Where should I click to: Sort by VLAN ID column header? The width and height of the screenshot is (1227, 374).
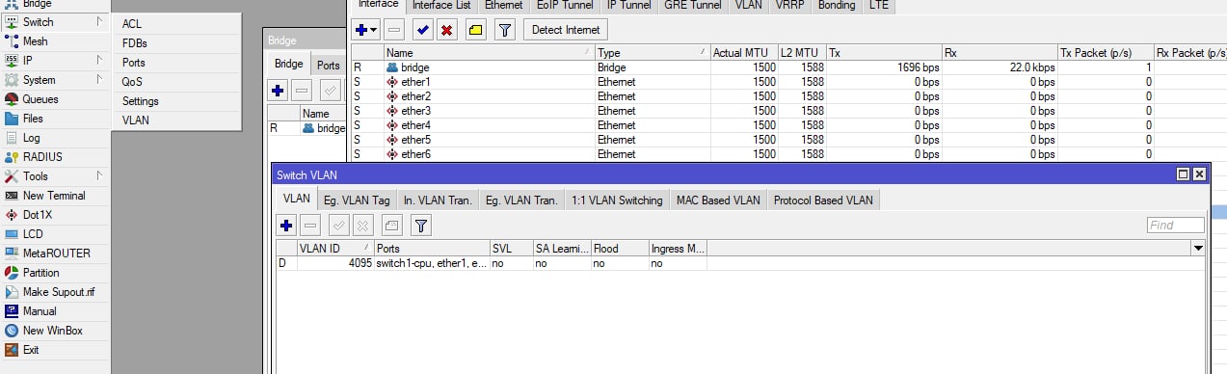pyautogui.click(x=335, y=249)
